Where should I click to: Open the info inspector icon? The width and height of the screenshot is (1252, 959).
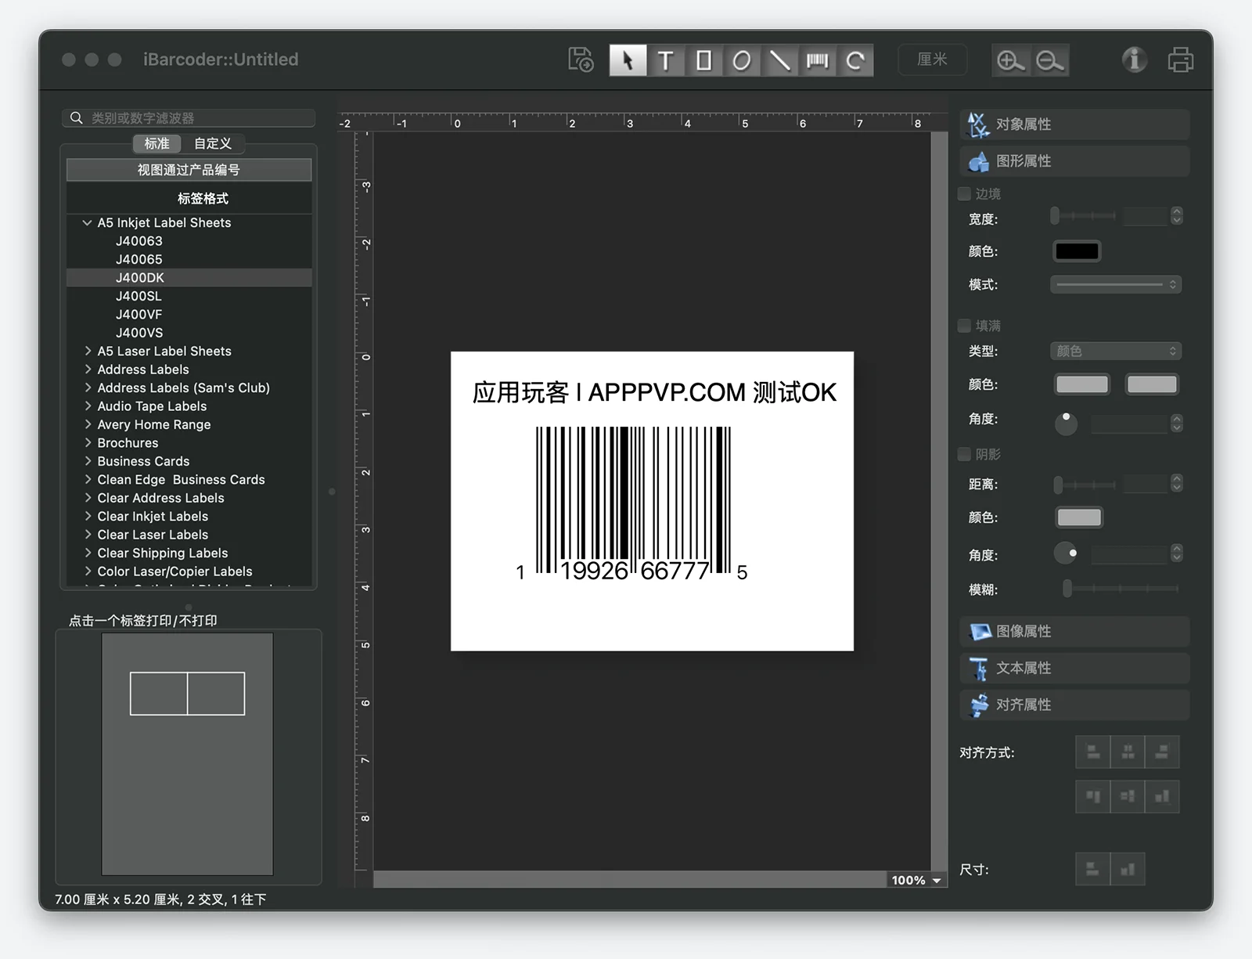pyautogui.click(x=1134, y=59)
